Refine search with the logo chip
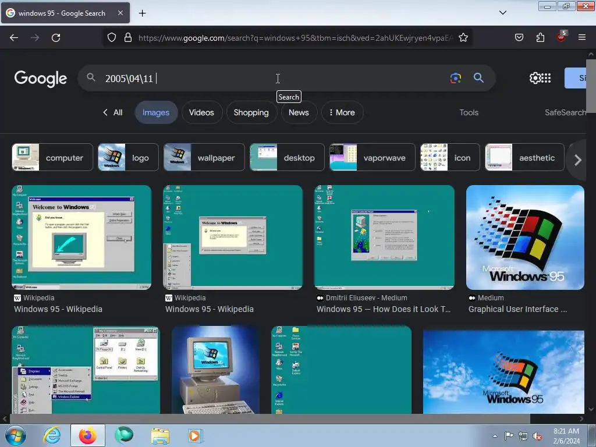Viewport: 596px width, 447px height. 128,157
